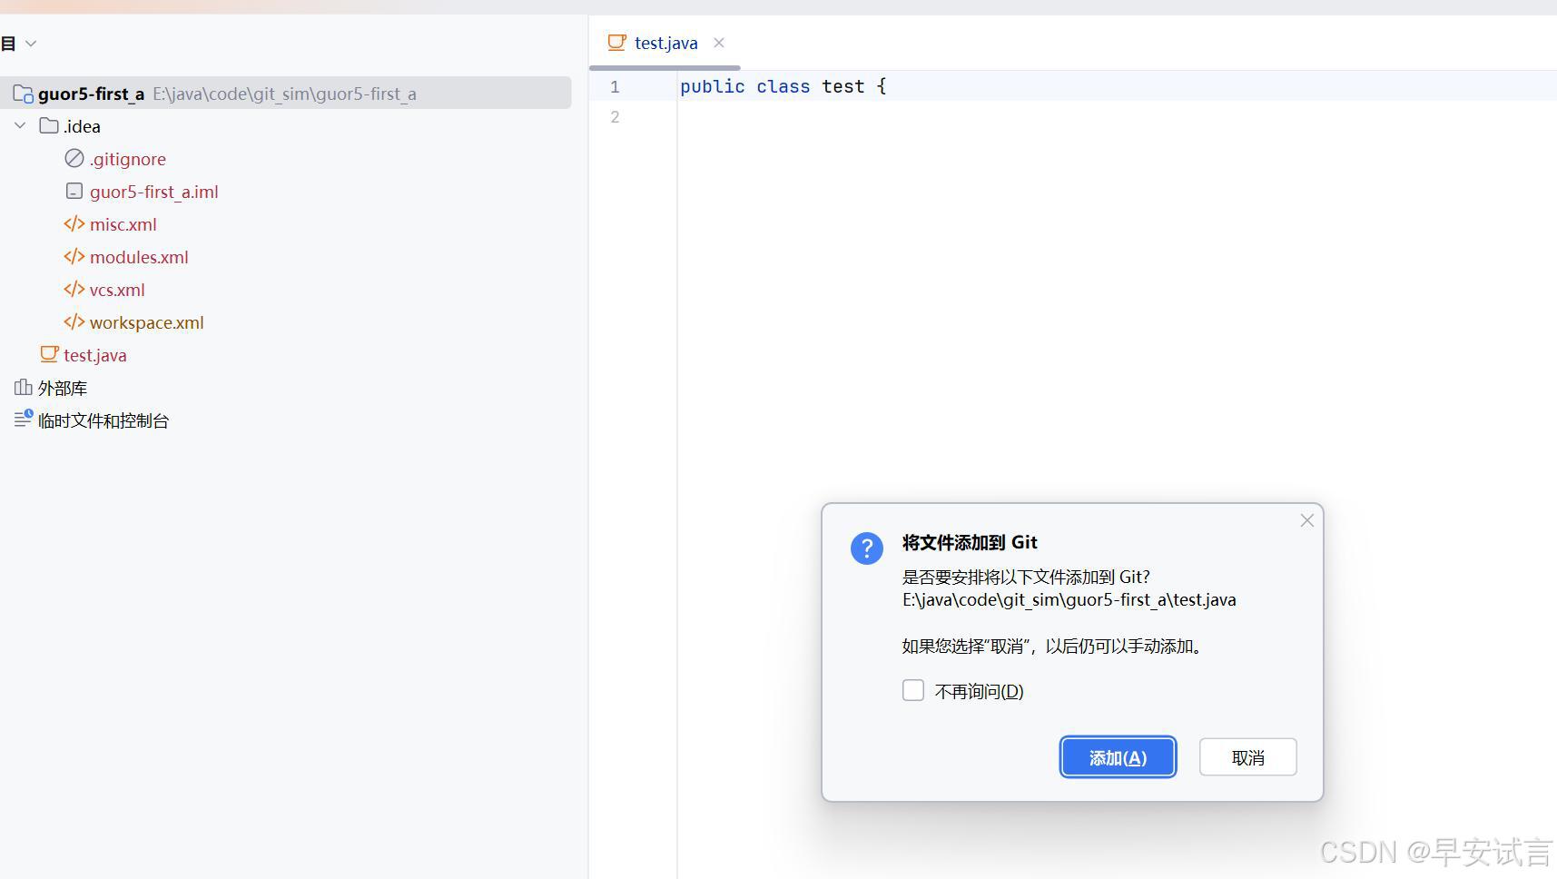Click the XML icon beside vcs.xml

click(x=74, y=289)
